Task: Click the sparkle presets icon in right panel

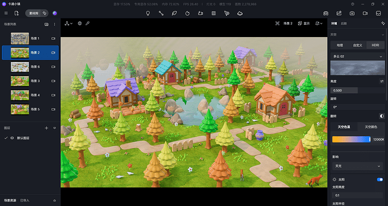Action: click(383, 24)
